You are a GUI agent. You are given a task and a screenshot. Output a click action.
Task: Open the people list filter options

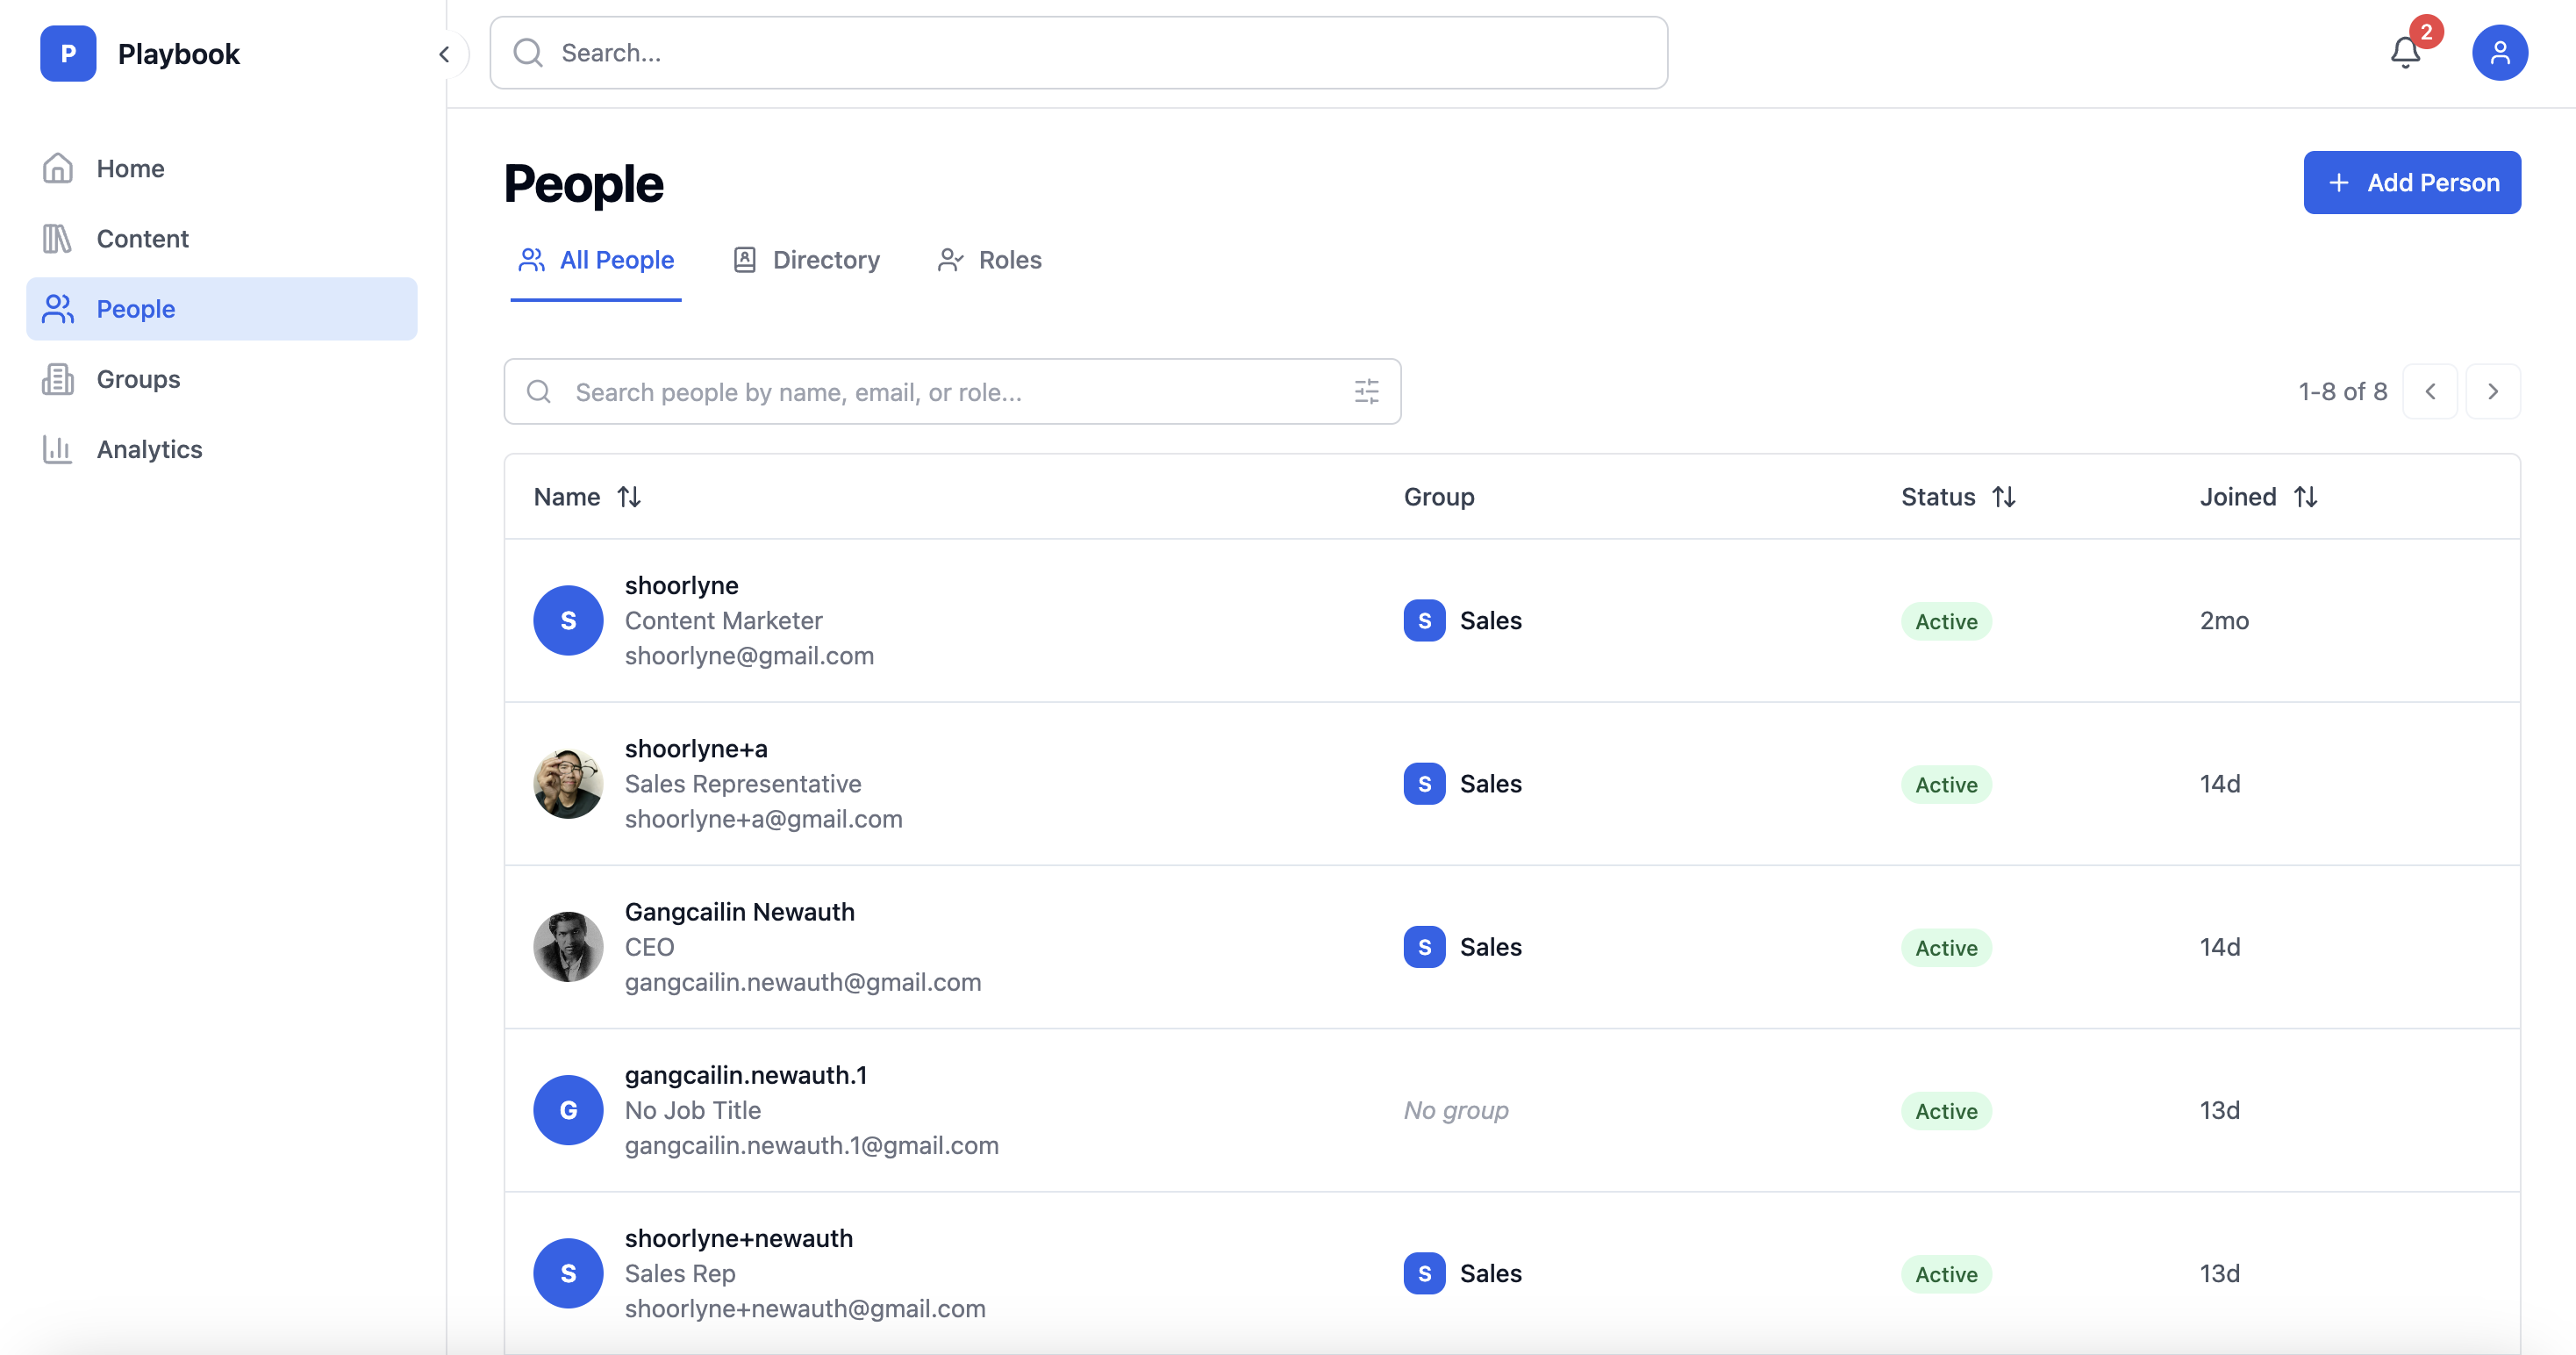click(x=1366, y=391)
